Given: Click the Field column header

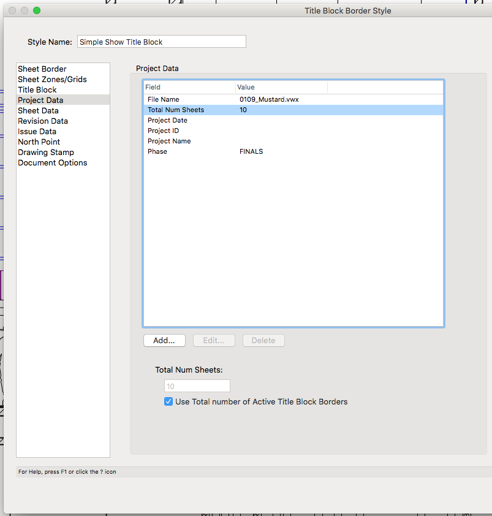Looking at the screenshot, I should 189,88.
